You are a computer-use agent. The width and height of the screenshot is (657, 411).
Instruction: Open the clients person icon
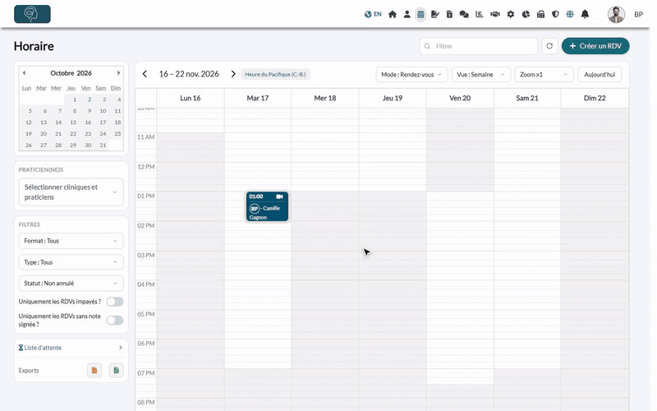(x=407, y=14)
